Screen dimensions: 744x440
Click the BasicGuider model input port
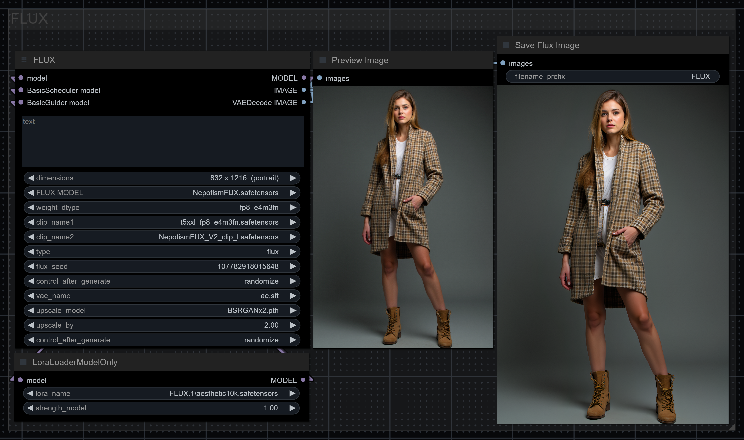coord(21,102)
